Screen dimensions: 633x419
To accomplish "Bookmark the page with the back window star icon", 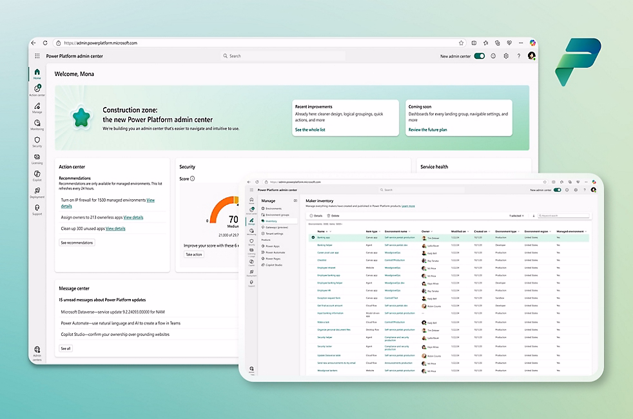I will 461,43.
